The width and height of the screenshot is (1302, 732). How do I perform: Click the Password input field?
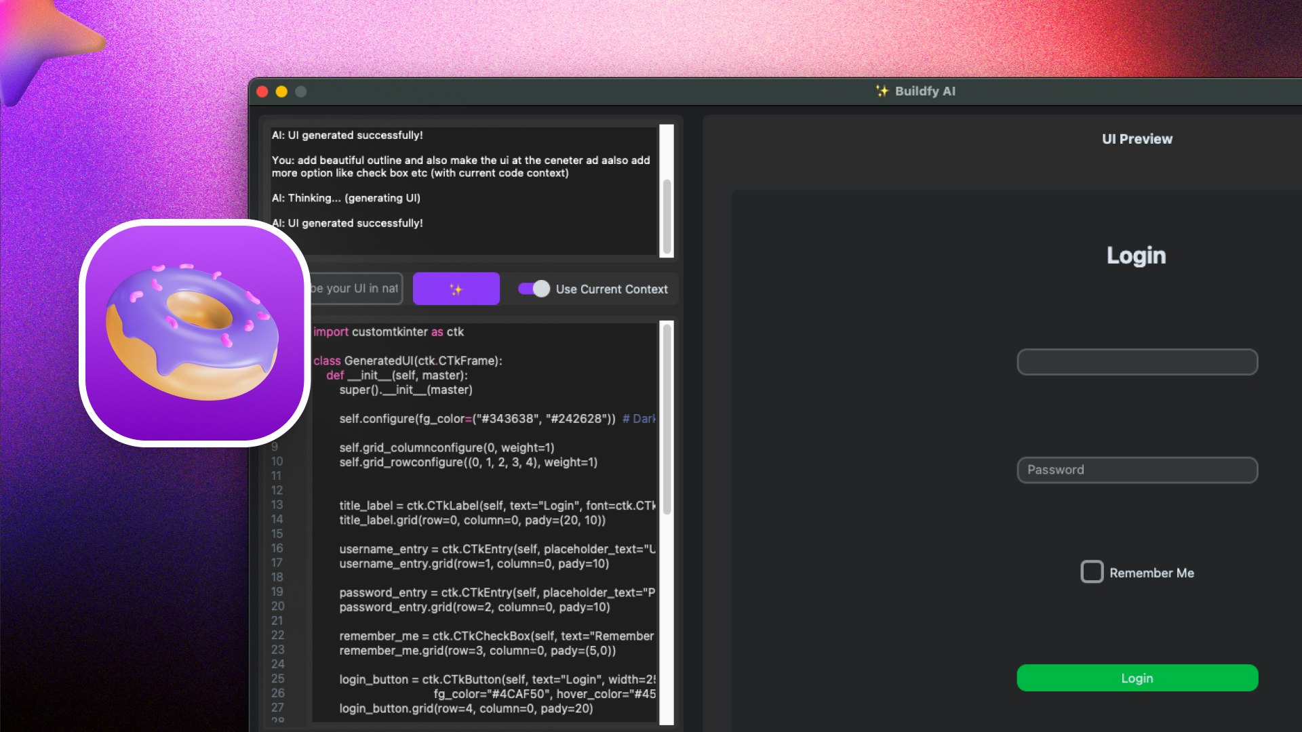coord(1137,470)
